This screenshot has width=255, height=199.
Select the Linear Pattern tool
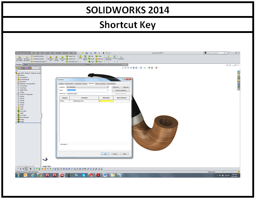point(85,58)
